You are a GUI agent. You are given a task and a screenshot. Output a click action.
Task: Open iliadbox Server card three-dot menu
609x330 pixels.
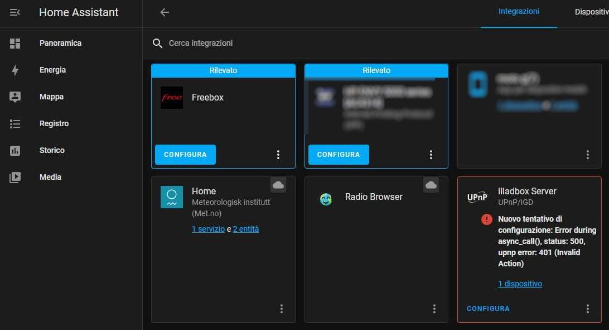587,309
